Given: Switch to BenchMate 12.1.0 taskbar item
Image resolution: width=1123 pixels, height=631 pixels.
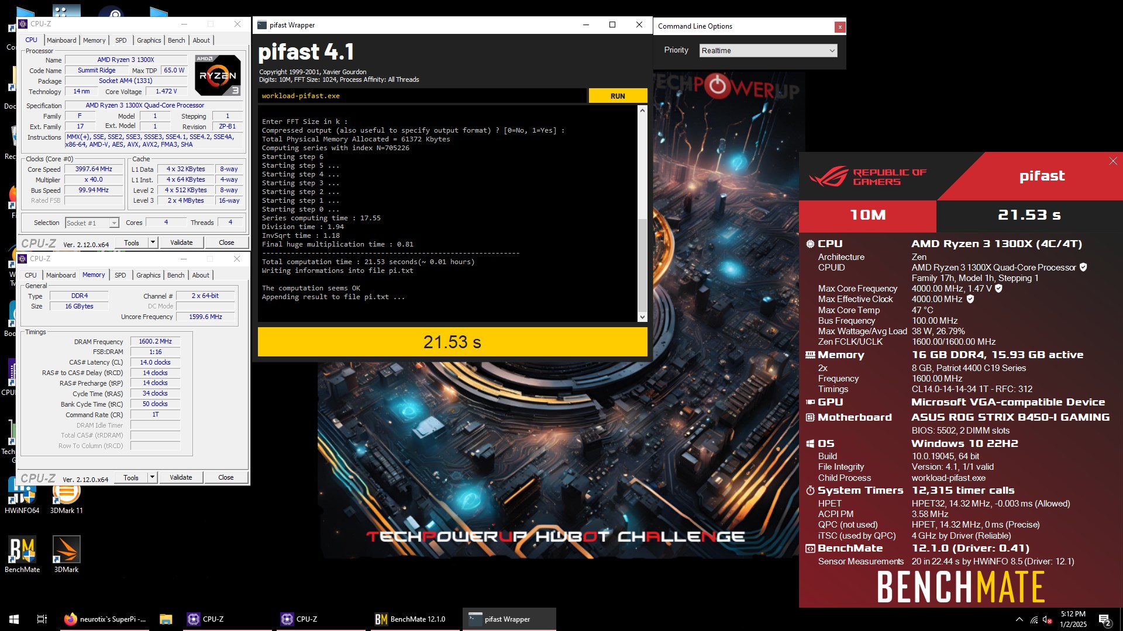Looking at the screenshot, I should (415, 619).
